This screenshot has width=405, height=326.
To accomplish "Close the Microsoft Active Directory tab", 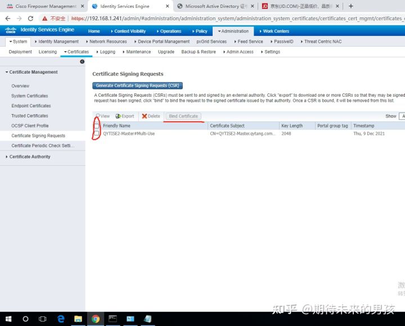I will [x=253, y=6].
